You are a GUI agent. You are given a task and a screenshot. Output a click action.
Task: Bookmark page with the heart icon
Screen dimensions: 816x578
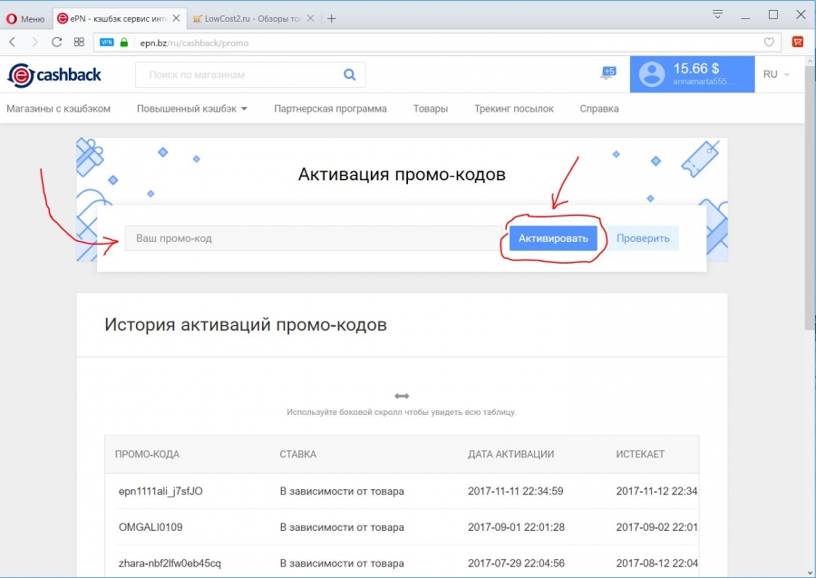[x=769, y=42]
